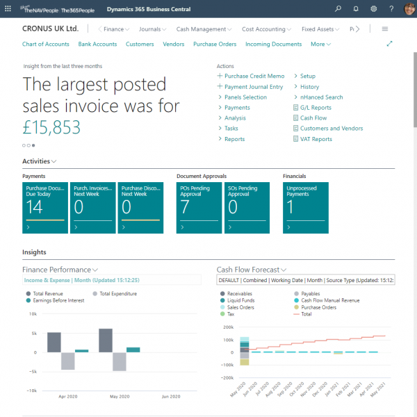Image resolution: width=417 pixels, height=417 pixels.
Task: Open the Customers list link
Action: click(140, 44)
